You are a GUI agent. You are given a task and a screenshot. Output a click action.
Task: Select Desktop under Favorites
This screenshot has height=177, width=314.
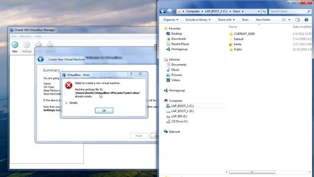tap(177, 34)
